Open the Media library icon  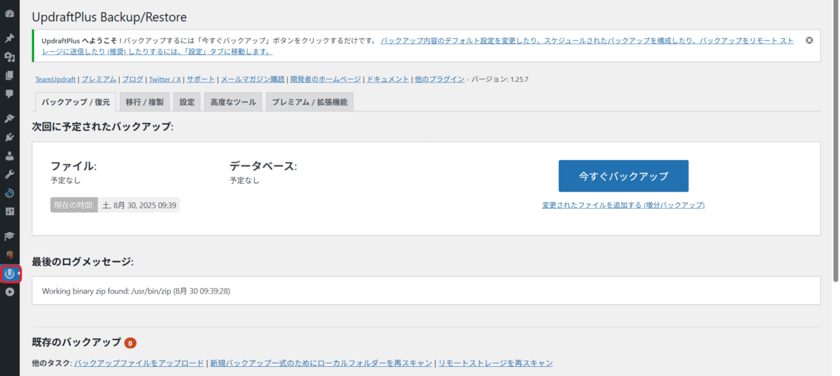tap(9, 57)
